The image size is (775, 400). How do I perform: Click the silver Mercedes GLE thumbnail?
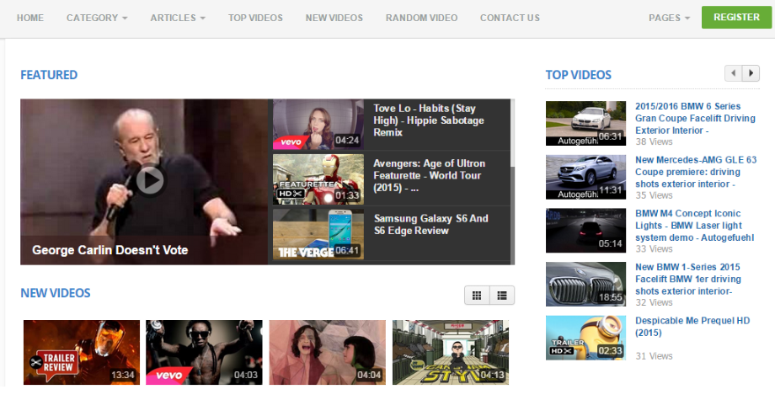[x=585, y=177]
